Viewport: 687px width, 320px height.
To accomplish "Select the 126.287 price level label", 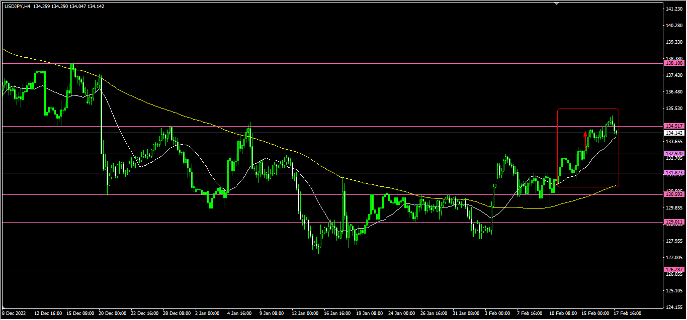I will point(674,270).
